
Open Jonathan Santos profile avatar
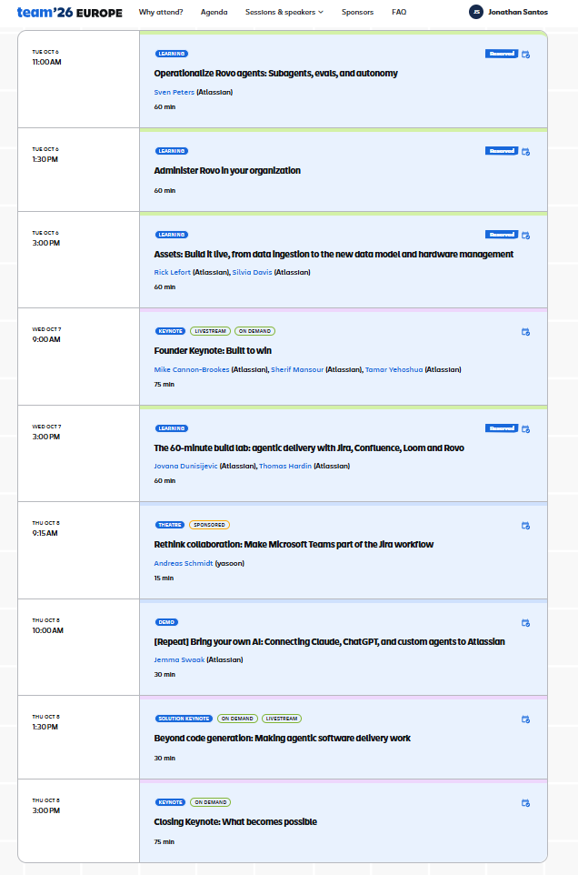[x=476, y=12]
